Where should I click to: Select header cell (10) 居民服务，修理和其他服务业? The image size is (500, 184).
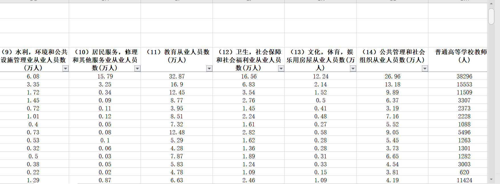click(105, 60)
